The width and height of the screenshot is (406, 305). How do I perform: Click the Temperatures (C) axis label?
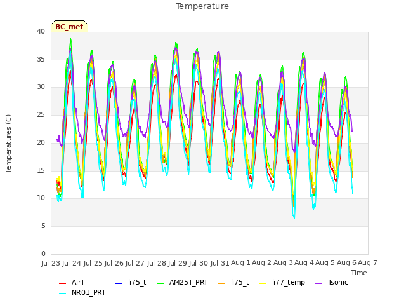8,144
